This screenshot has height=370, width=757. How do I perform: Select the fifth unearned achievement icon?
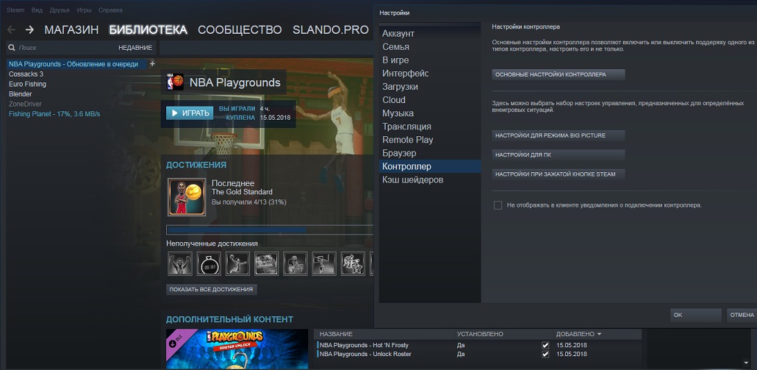click(x=295, y=263)
